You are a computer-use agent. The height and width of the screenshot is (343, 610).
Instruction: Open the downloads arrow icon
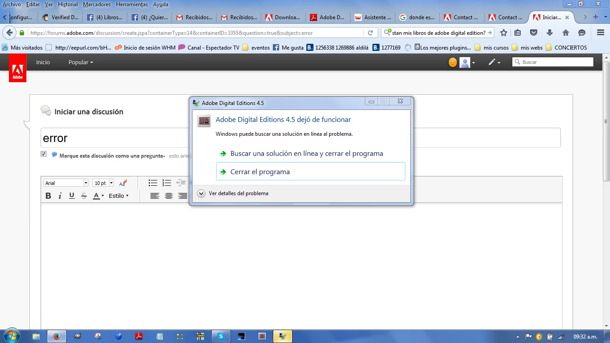click(550, 33)
